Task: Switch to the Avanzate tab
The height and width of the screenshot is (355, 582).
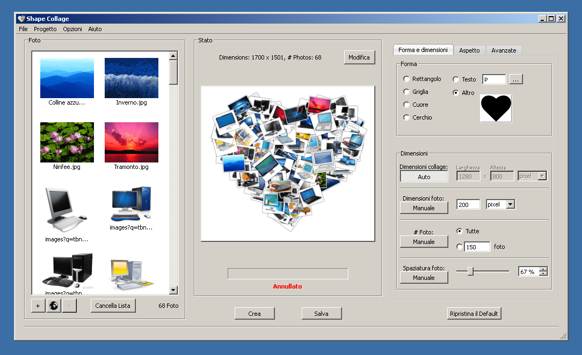Action: 504,50
